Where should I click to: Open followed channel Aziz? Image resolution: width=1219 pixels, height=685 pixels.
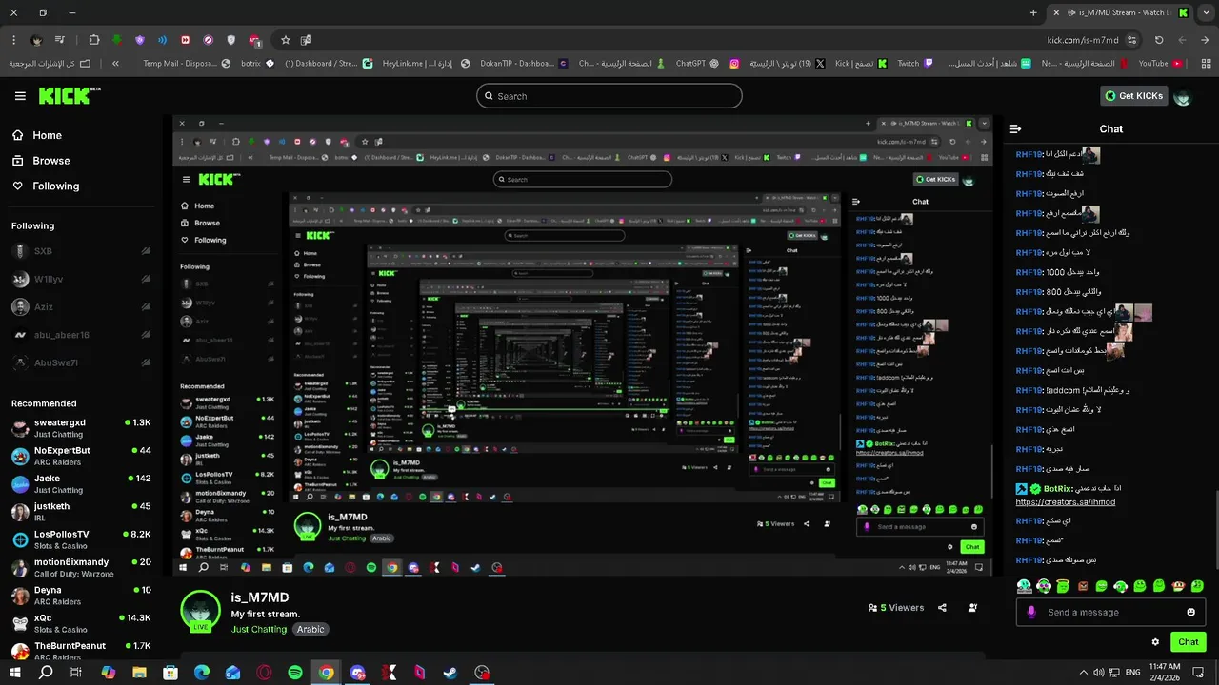pyautogui.click(x=81, y=307)
